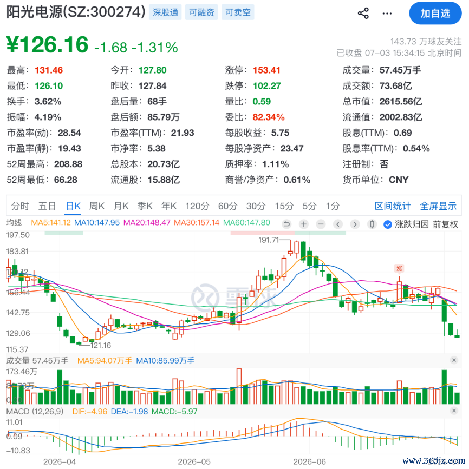
Task: Pan chart right with arrow icon
Action: [x=355, y=224]
